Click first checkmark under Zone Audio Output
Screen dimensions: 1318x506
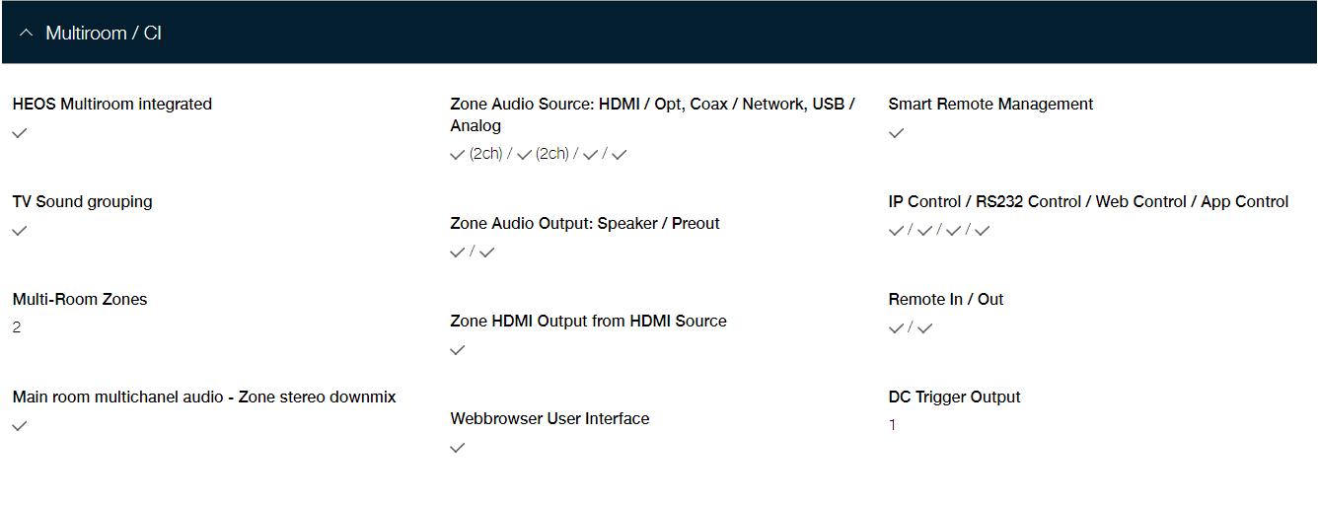click(x=458, y=253)
